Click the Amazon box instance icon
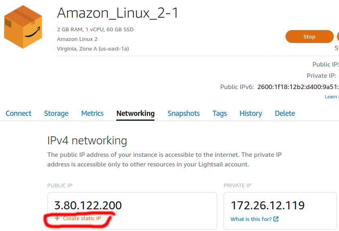 [23, 27]
